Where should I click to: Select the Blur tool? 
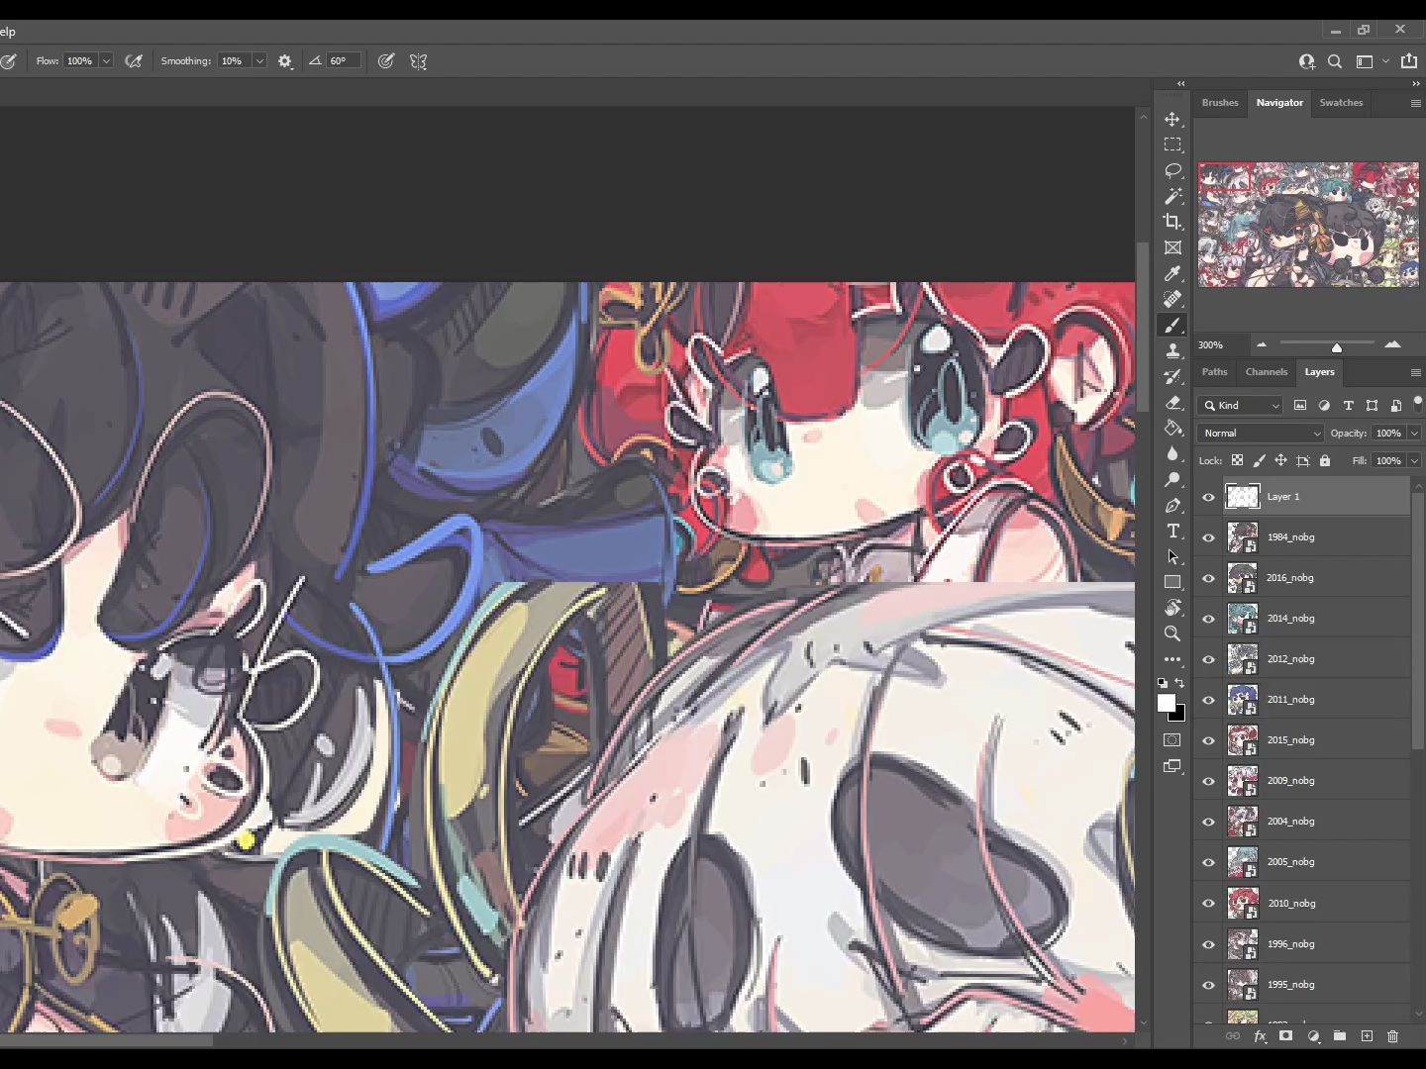pos(1172,454)
